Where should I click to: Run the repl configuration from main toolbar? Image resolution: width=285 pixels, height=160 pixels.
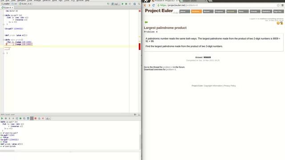coord(122,4)
